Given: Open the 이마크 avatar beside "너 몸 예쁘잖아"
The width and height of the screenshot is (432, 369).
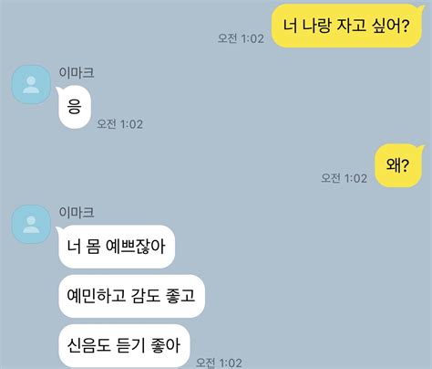Looking at the screenshot, I should tap(31, 224).
